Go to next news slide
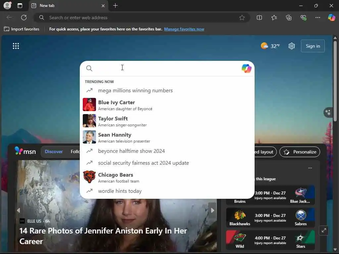 213,210
